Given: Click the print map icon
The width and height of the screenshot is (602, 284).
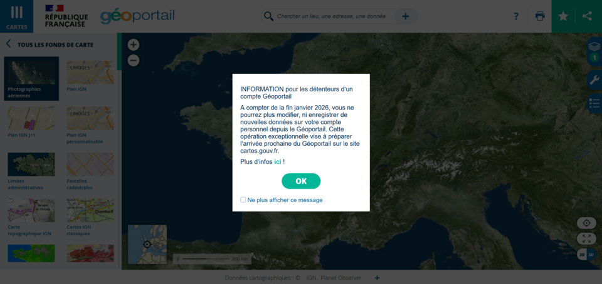Looking at the screenshot, I should click(540, 16).
